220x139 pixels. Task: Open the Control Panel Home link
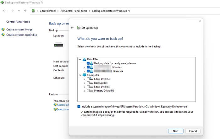point(18,22)
